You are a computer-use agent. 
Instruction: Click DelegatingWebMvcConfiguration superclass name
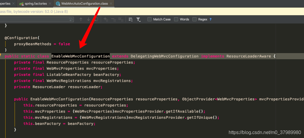pyautogui.click(x=165, y=56)
